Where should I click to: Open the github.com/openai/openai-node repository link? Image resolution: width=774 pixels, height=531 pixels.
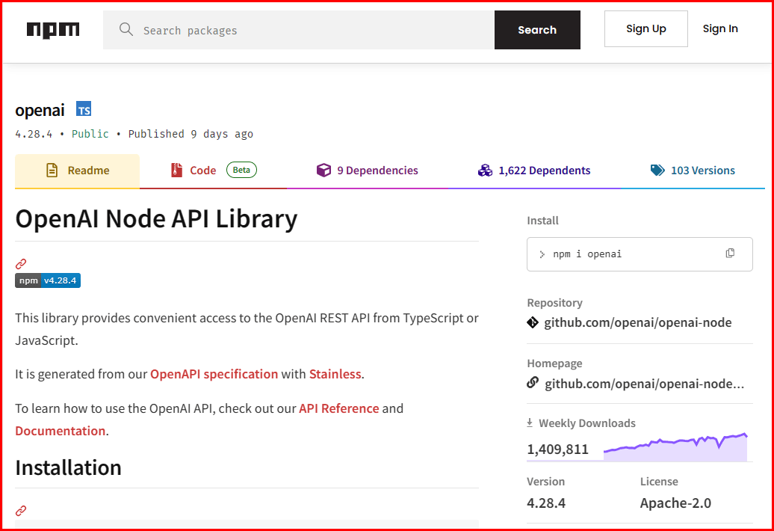pos(638,322)
